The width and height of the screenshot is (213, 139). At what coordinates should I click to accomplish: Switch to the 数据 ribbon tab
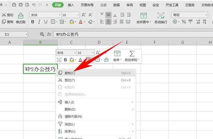tap(117, 5)
